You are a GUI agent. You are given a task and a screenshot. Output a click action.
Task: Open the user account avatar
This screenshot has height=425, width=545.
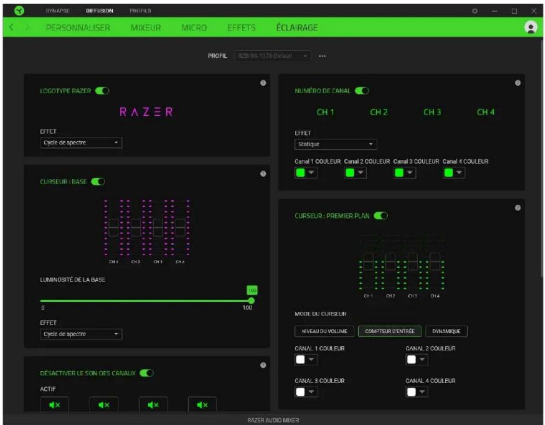531,28
